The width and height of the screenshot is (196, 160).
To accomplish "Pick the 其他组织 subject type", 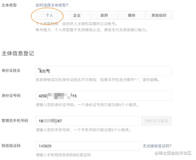I will pos(159,15).
